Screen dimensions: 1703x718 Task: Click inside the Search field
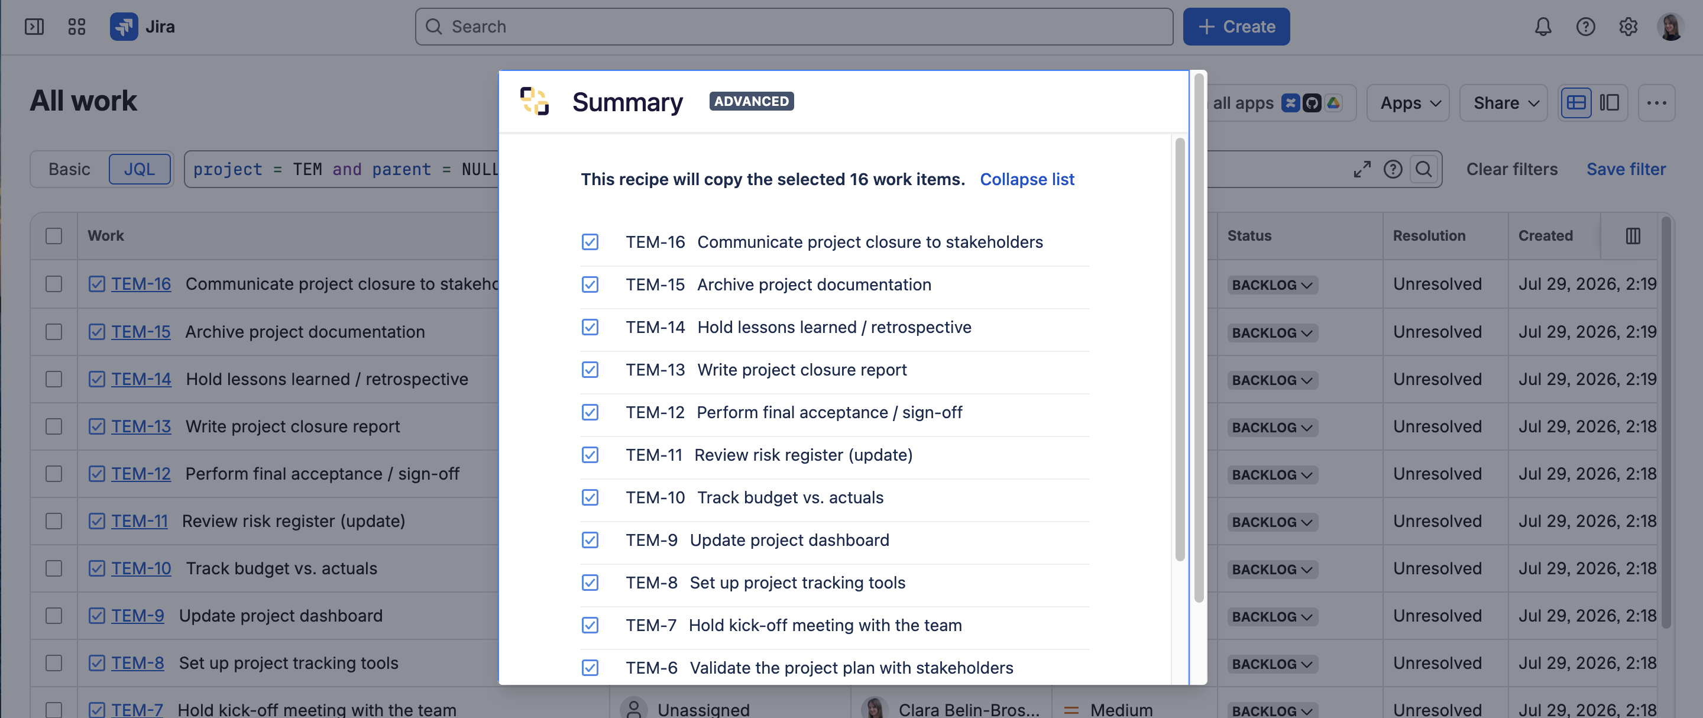pos(794,27)
